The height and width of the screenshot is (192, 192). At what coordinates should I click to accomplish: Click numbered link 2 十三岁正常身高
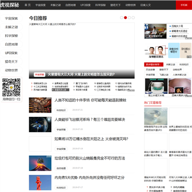click(39, 86)
